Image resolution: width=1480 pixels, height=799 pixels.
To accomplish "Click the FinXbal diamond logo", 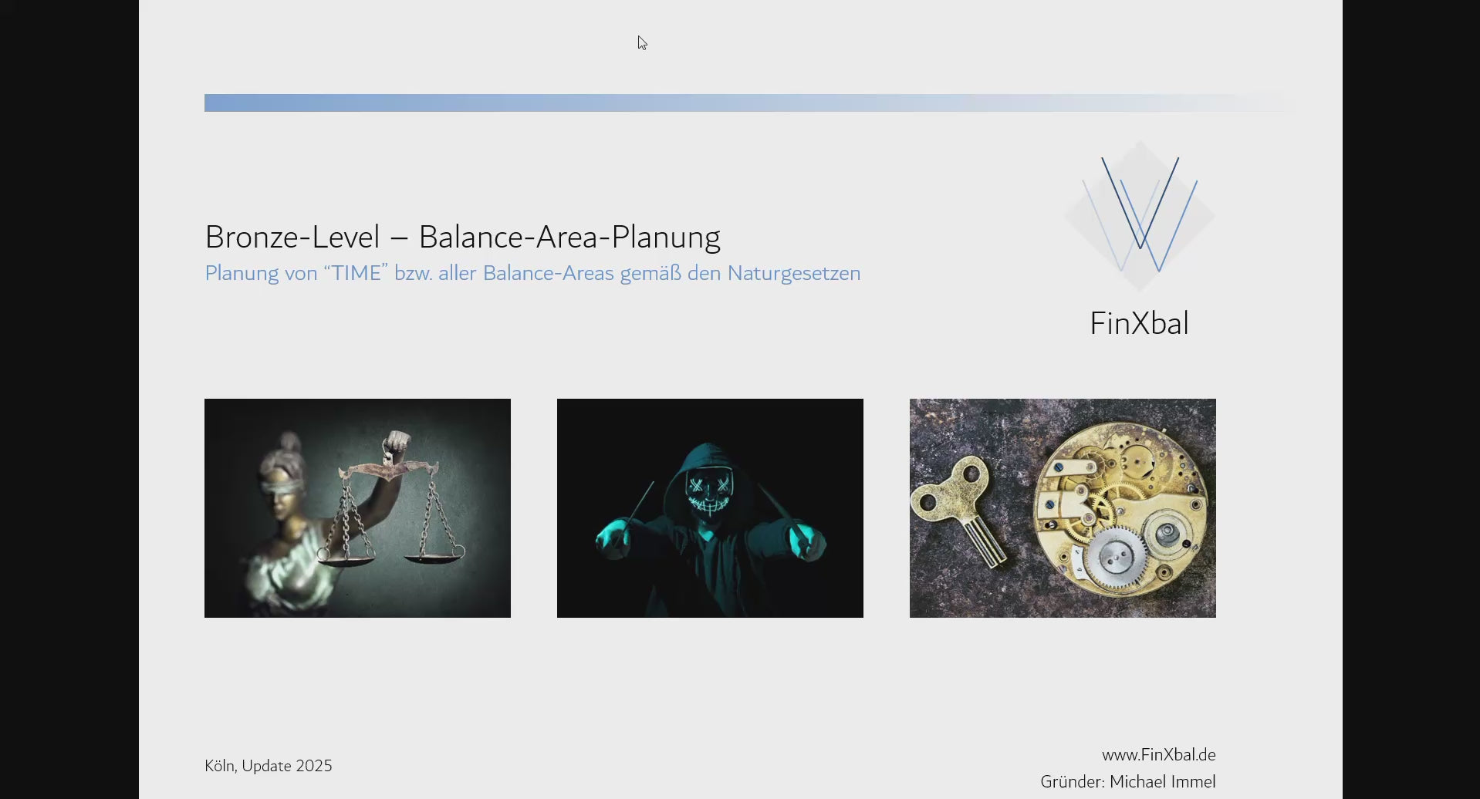I will tap(1139, 216).
